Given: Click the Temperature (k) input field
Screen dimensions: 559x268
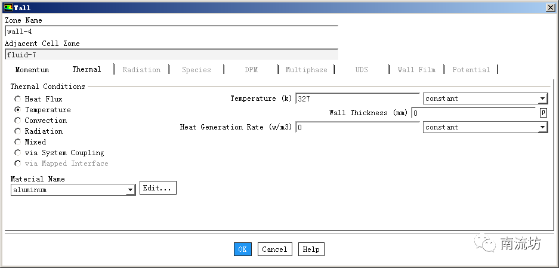Looking at the screenshot, I should pyautogui.click(x=357, y=99).
